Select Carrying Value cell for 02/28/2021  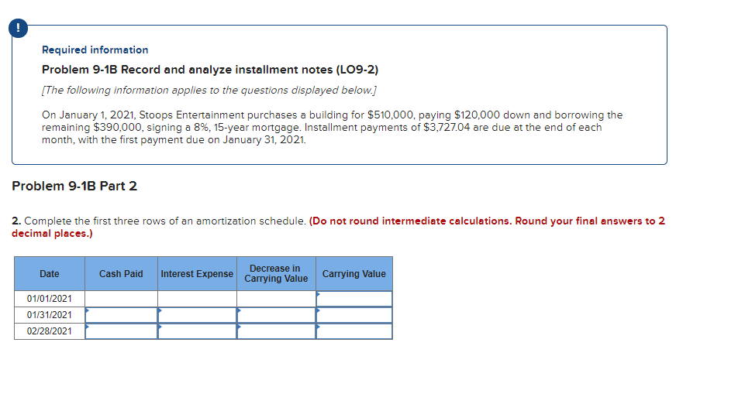click(x=354, y=331)
